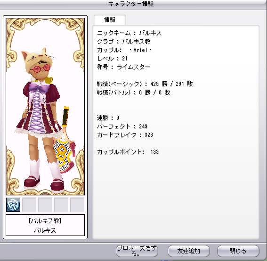Select the 称号 : ライムスター line
Screen dimensions: 267x261
124,67
